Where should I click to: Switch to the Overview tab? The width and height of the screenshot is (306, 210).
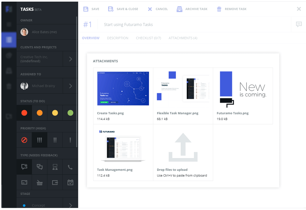(90, 38)
